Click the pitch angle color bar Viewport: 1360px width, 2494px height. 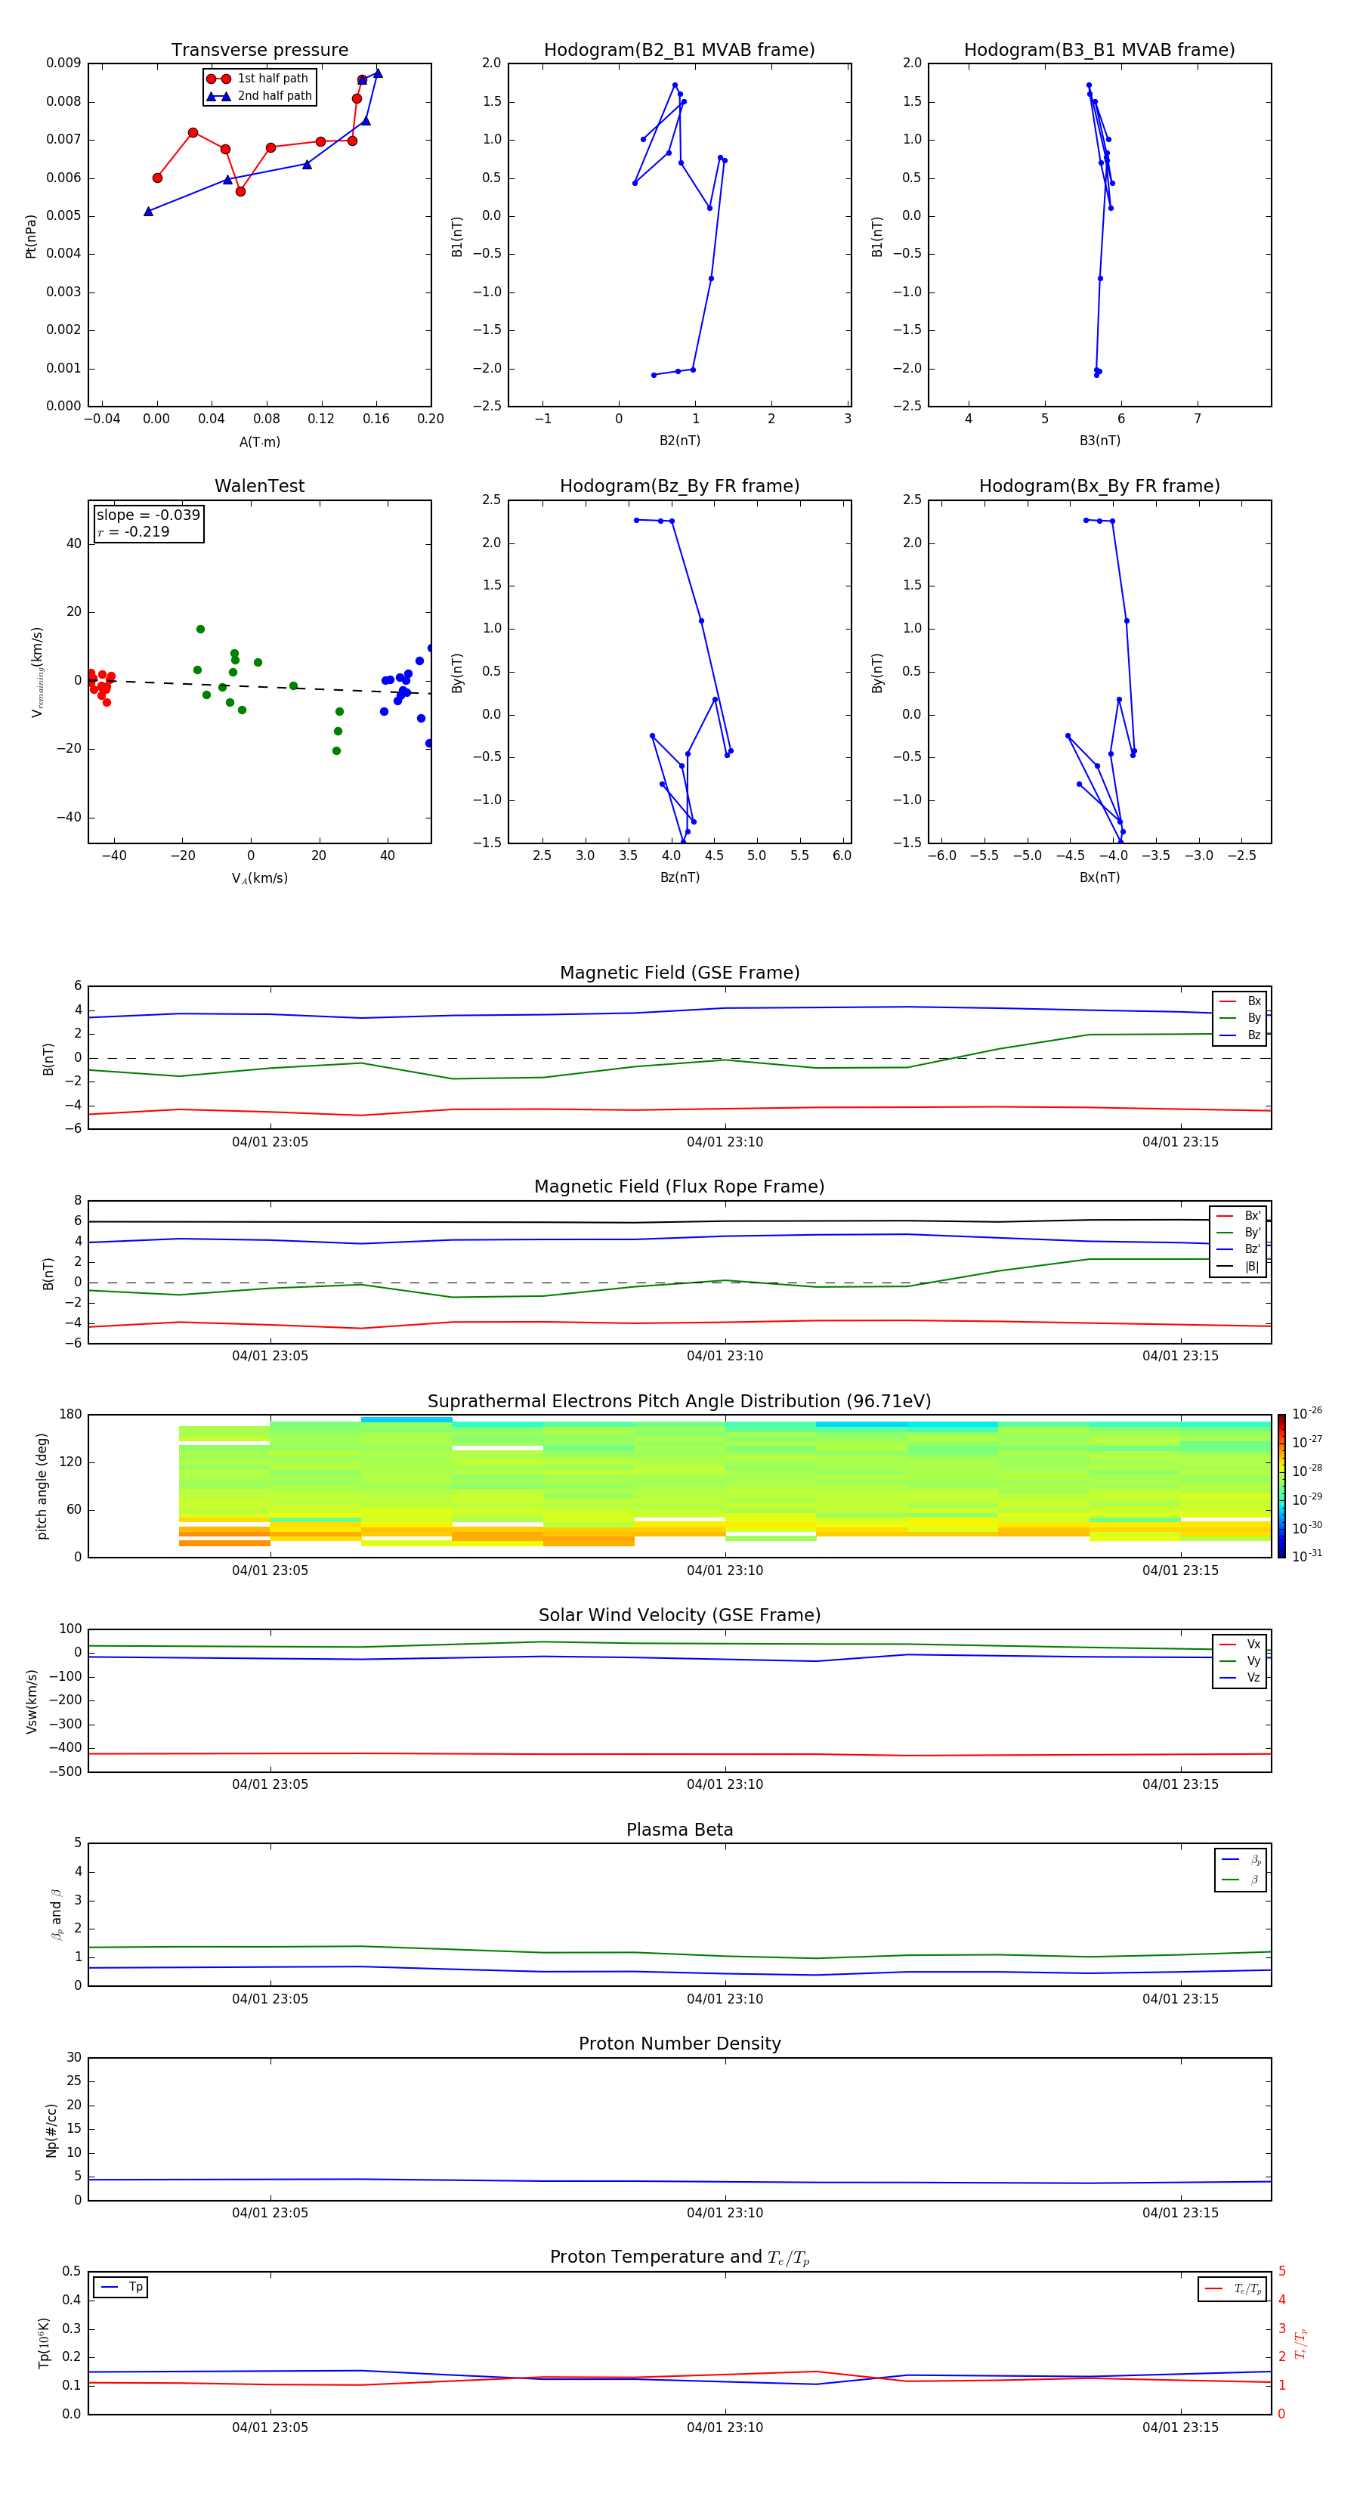(1281, 1486)
